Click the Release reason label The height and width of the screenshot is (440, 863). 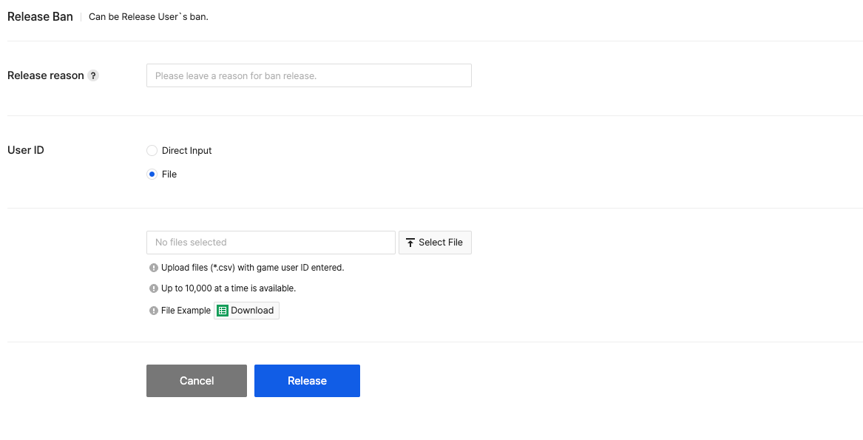(46, 75)
